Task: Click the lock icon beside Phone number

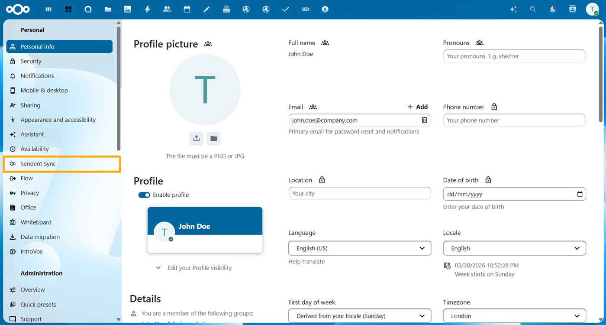Action: point(494,107)
